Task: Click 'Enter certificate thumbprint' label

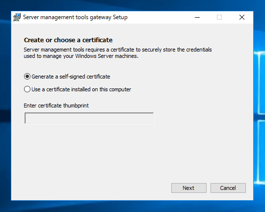Action: pyautogui.click(x=56, y=106)
